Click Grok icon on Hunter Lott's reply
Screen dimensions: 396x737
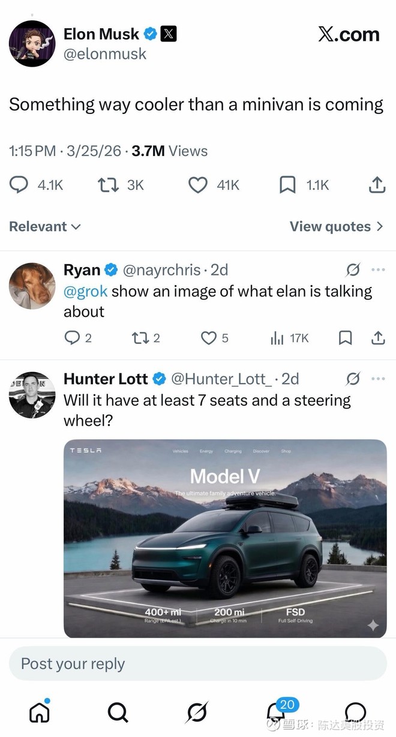353,379
